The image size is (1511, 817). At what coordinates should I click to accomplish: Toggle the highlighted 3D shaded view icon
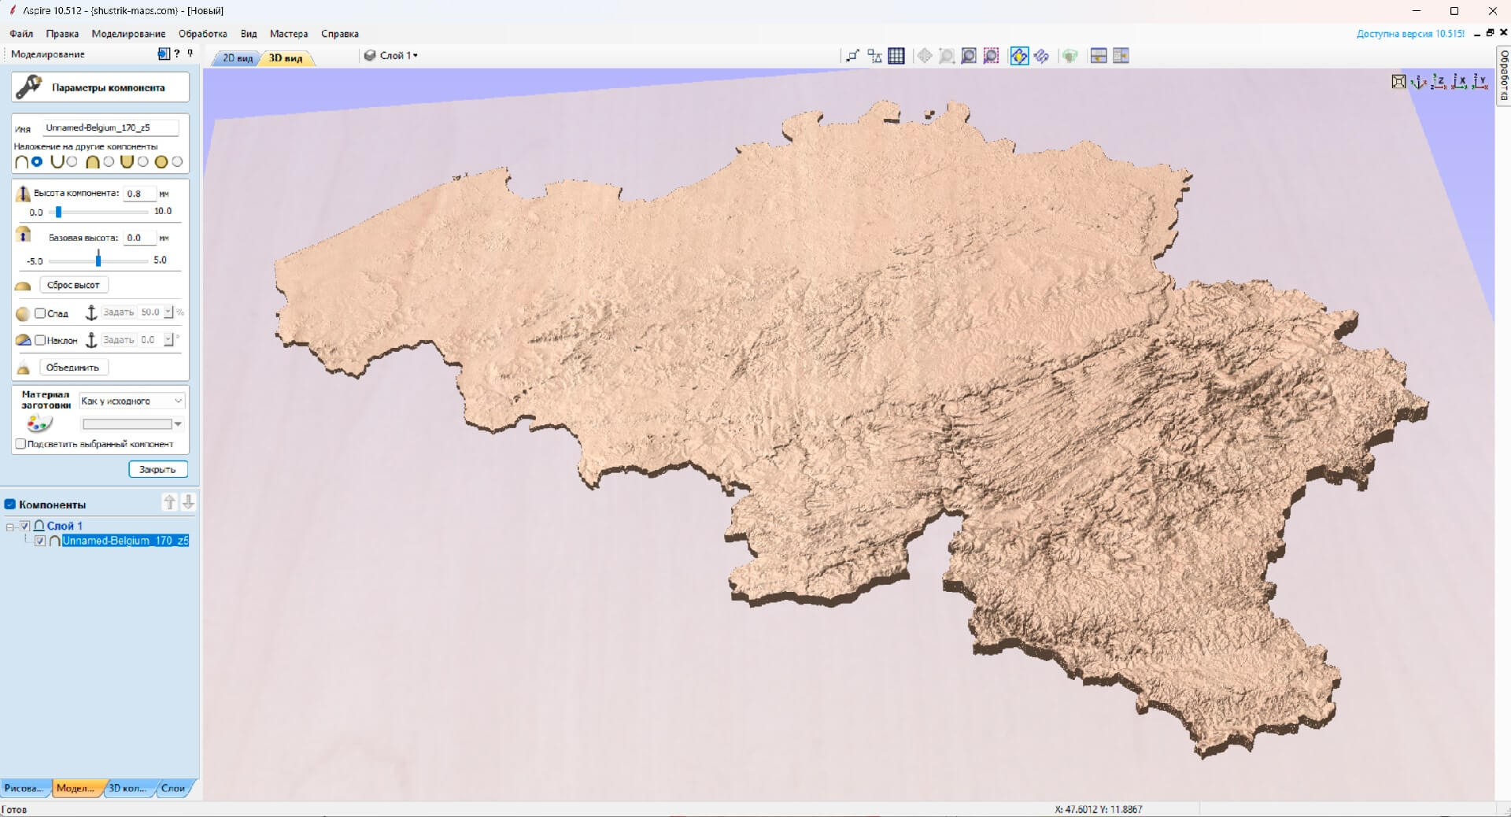tap(1019, 56)
